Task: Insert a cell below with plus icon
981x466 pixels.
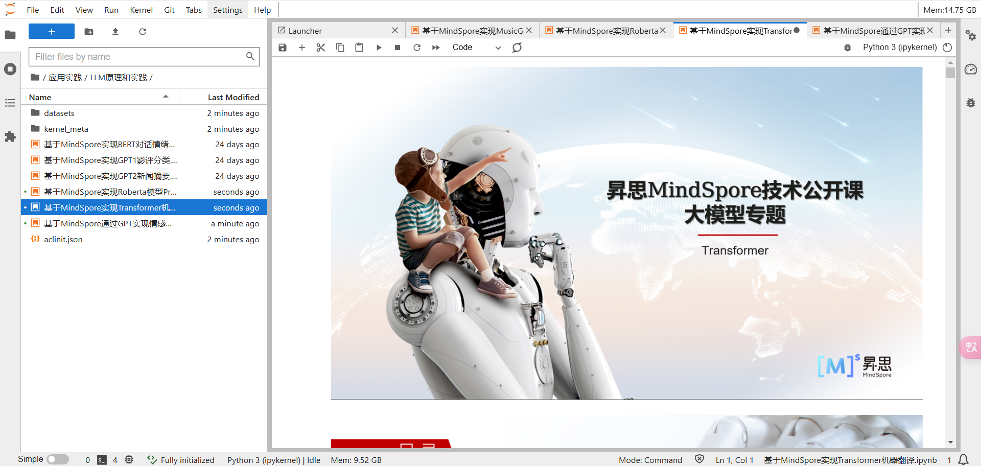Action: coord(302,48)
